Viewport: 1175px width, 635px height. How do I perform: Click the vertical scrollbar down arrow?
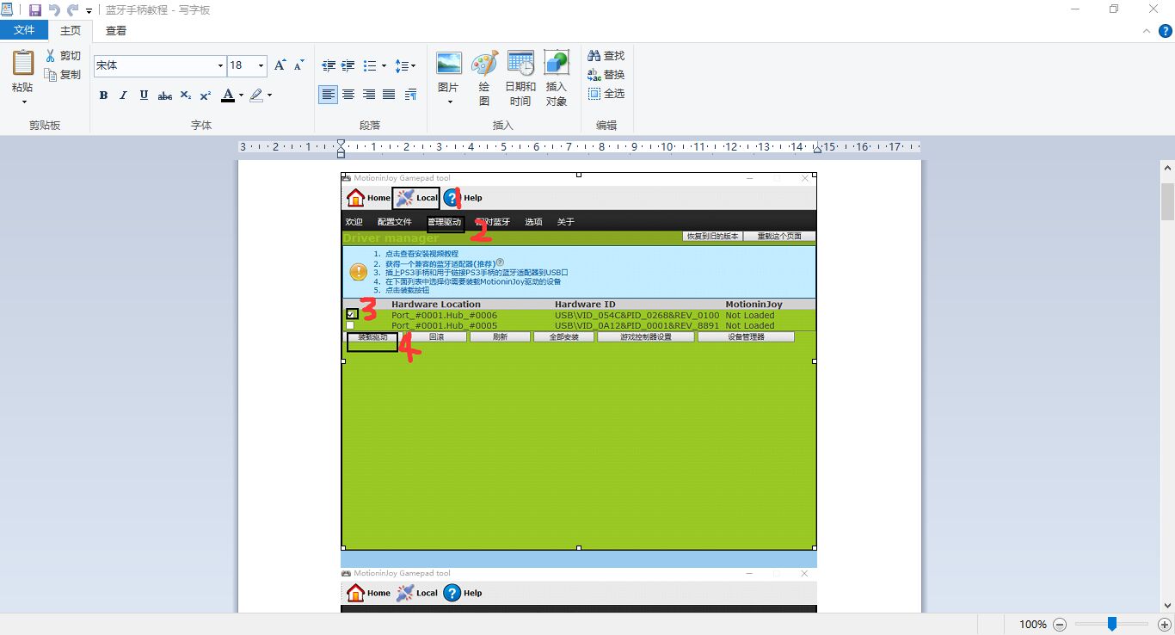(x=1167, y=605)
